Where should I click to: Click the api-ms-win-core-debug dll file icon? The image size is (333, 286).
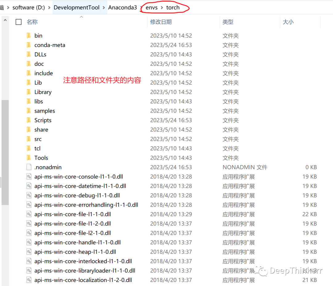(29, 195)
